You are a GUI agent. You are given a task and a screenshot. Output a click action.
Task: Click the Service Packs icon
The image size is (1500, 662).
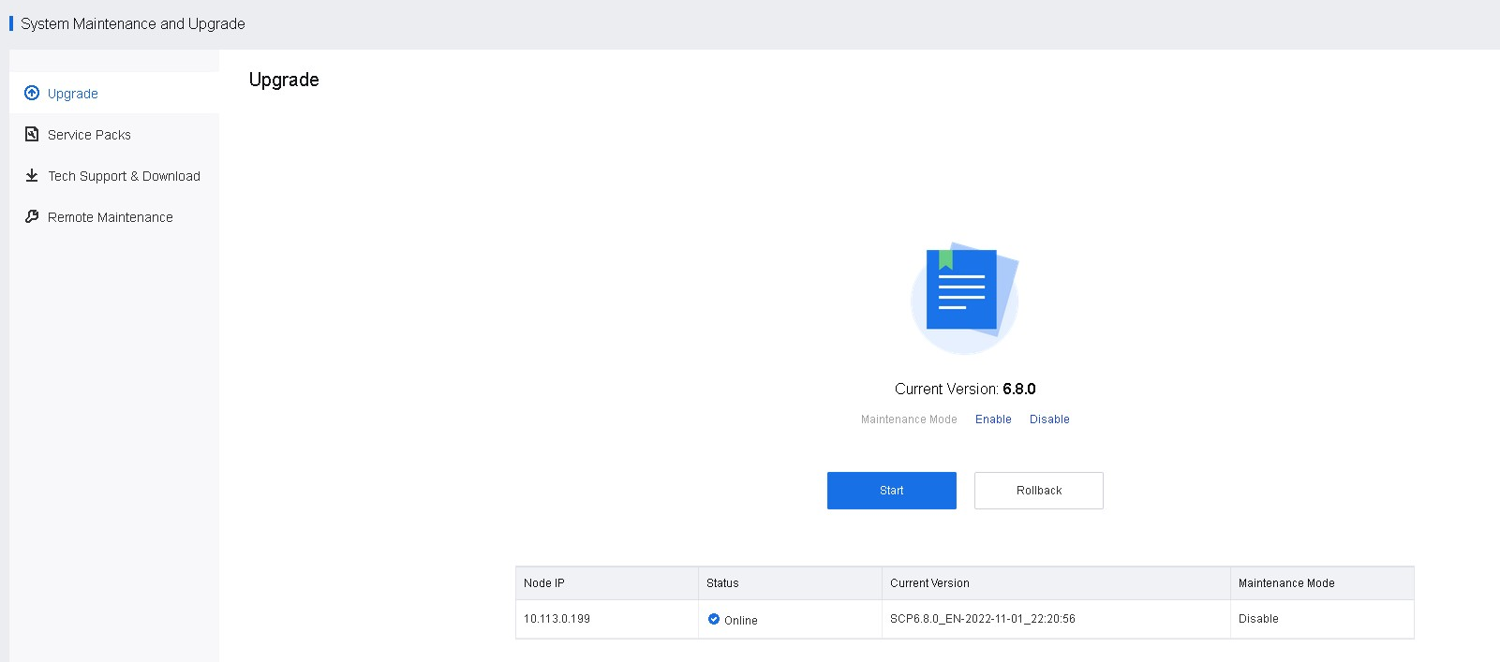coord(32,134)
